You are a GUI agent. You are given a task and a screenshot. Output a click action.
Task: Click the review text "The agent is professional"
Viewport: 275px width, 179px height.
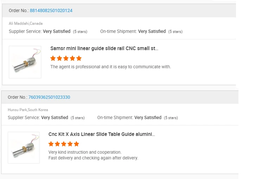110,67
